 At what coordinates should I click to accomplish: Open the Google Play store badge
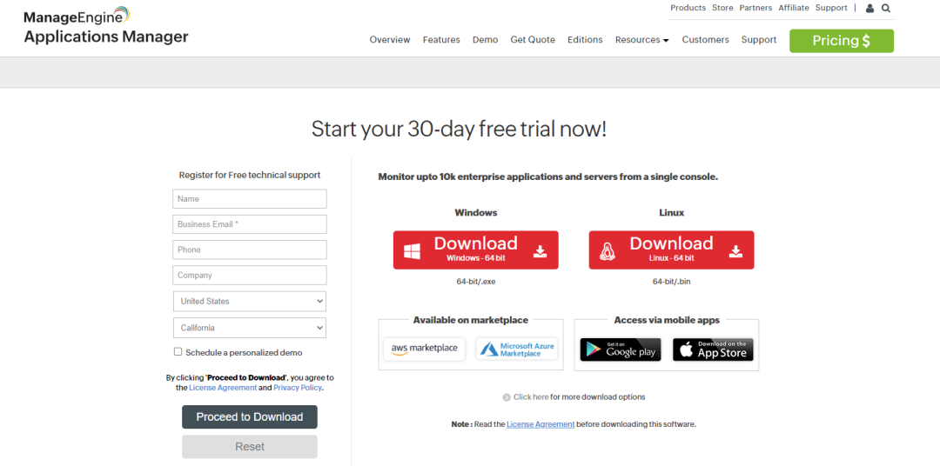[x=621, y=349]
